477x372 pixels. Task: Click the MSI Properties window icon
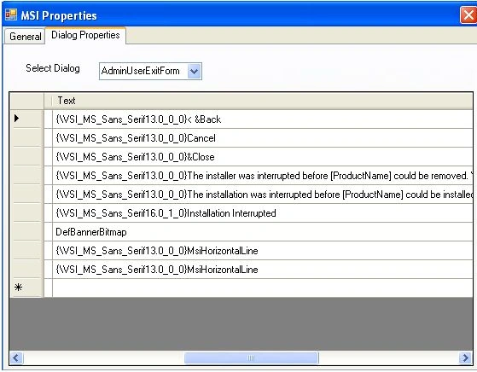coord(11,15)
